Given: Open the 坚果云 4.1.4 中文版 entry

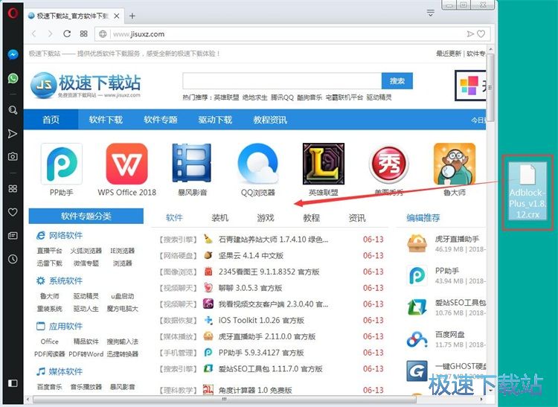Looking at the screenshot, I should (x=251, y=255).
